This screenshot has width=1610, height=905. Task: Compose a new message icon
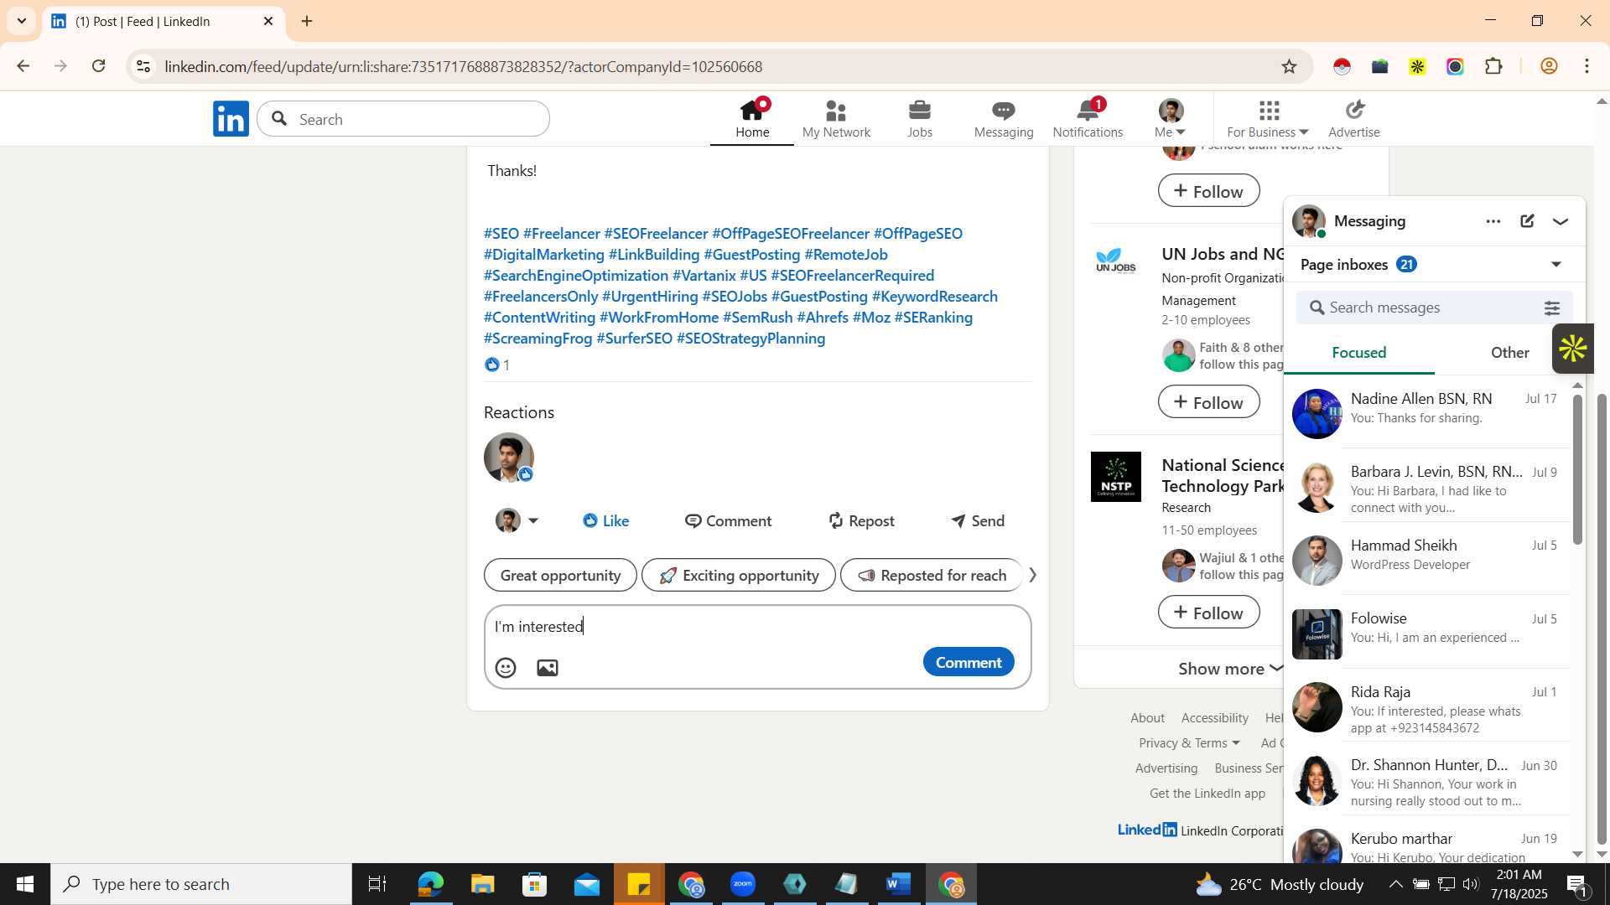(1527, 221)
